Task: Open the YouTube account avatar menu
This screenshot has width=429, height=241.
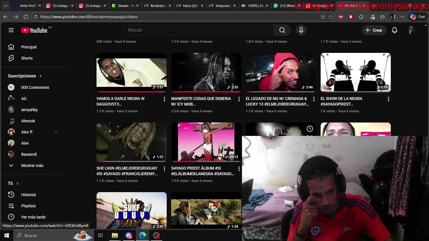Action: [411, 30]
